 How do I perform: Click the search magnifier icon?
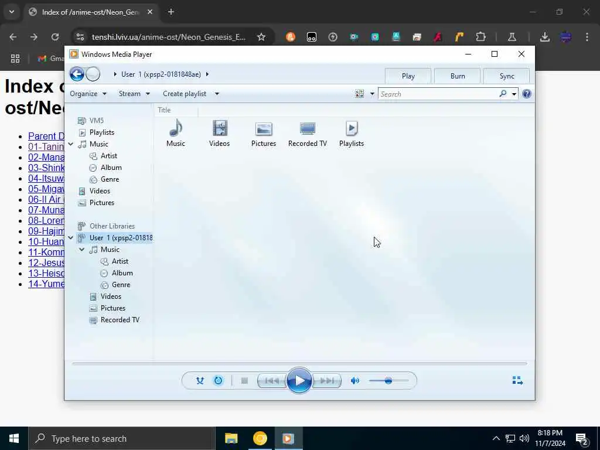[x=503, y=93]
